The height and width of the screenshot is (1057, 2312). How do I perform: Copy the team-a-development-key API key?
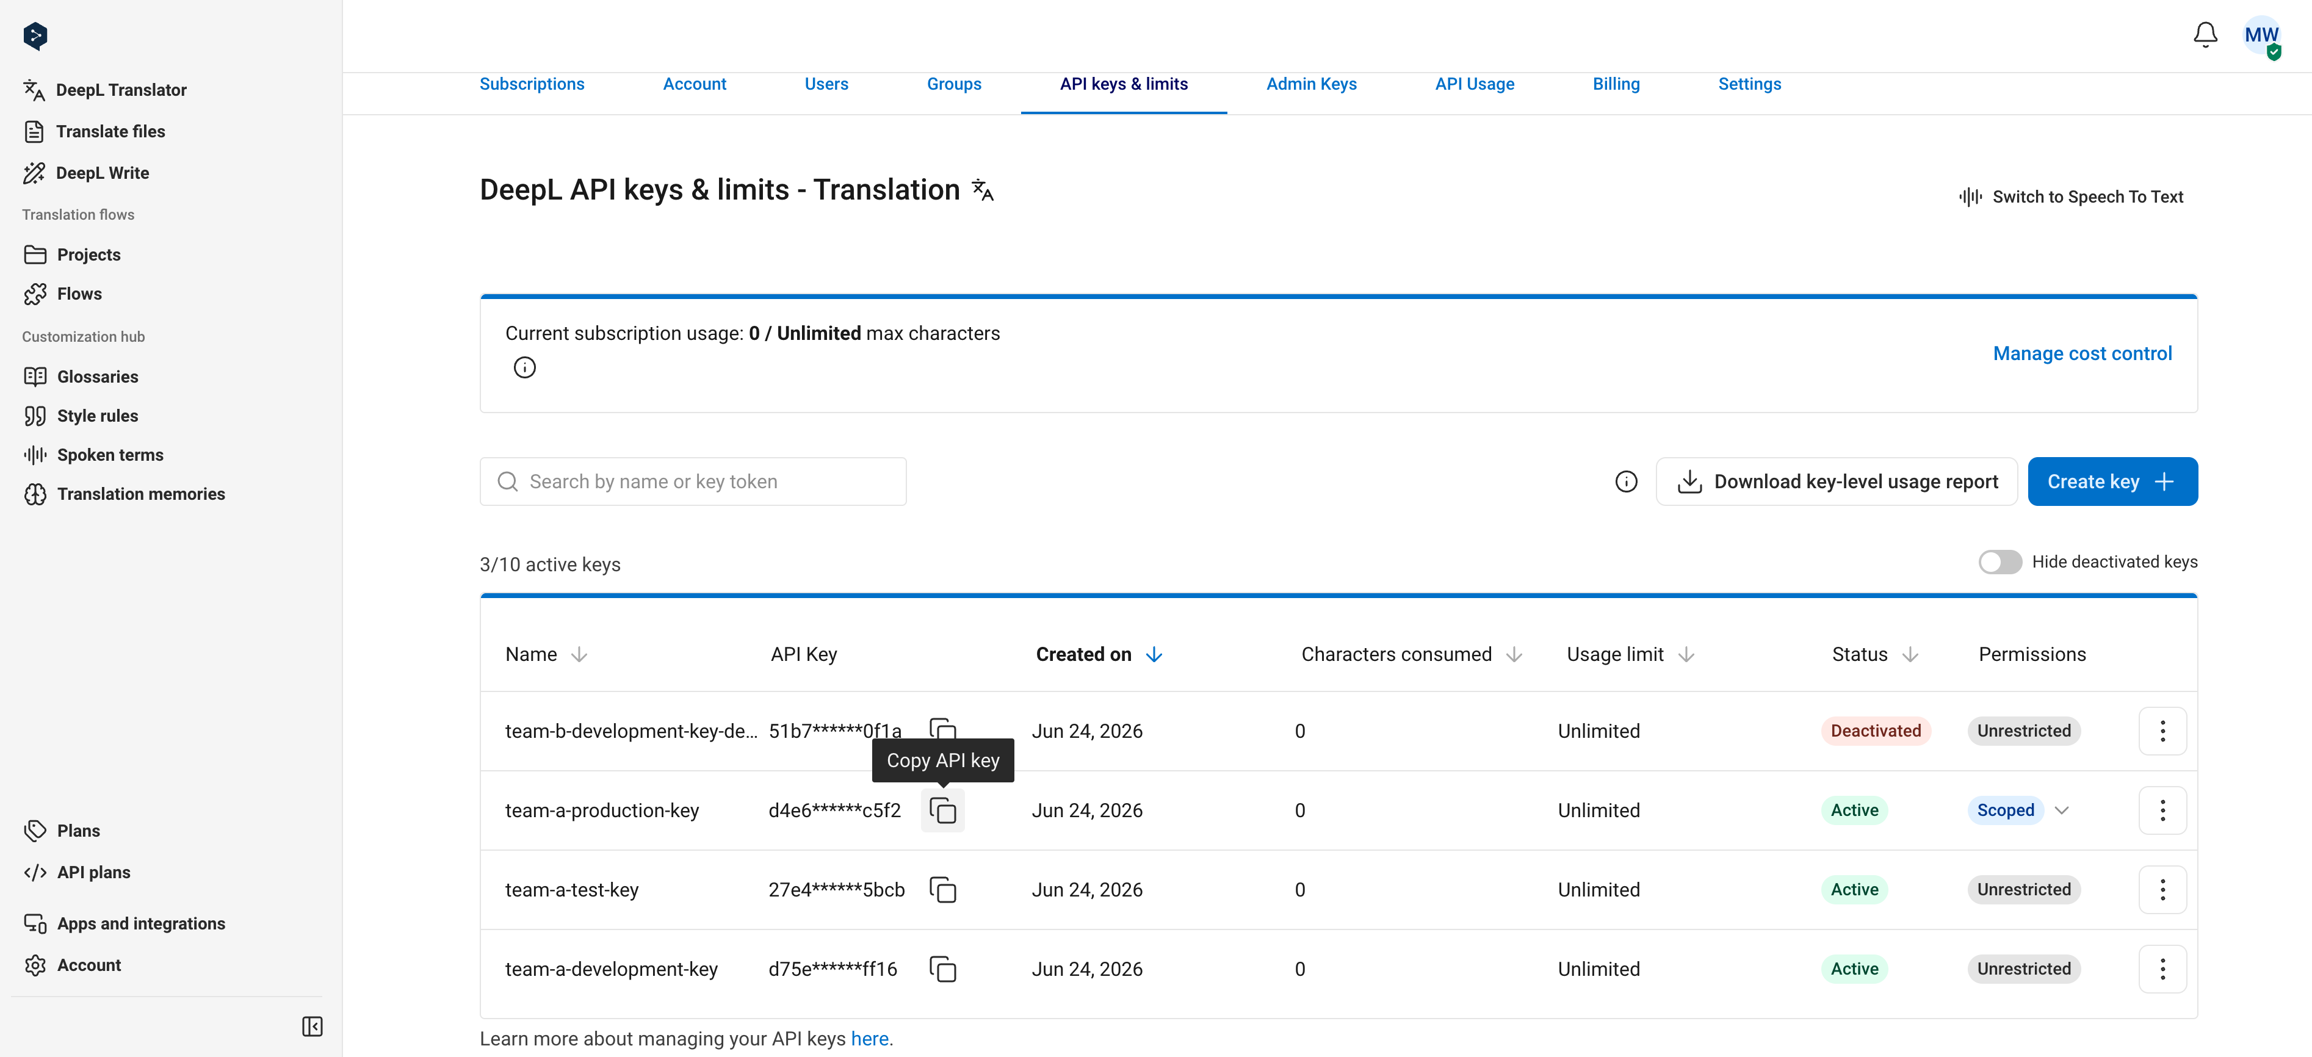[942, 969]
